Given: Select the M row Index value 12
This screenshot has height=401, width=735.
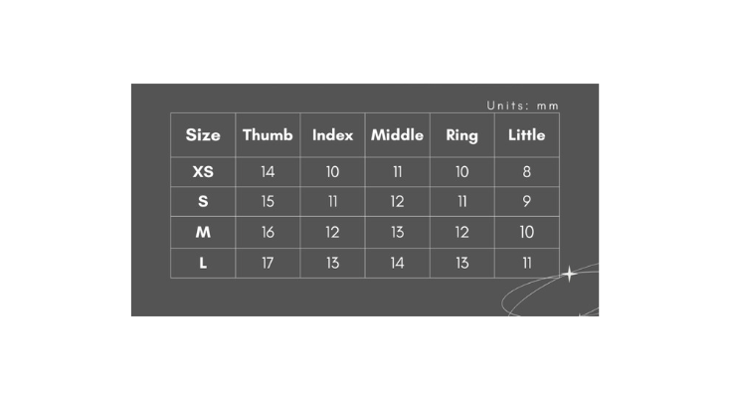Looking at the screenshot, I should (332, 233).
